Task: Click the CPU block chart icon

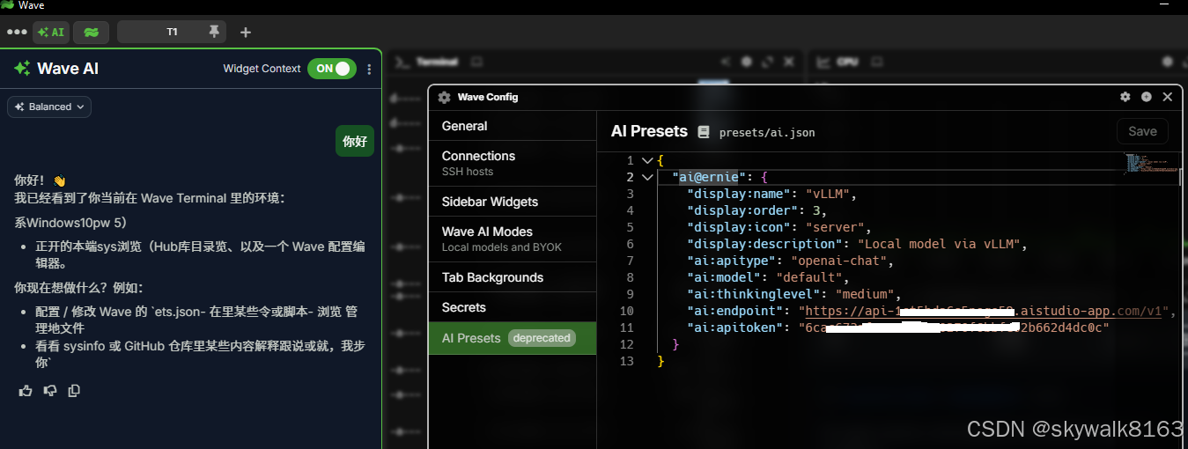Action: (823, 62)
